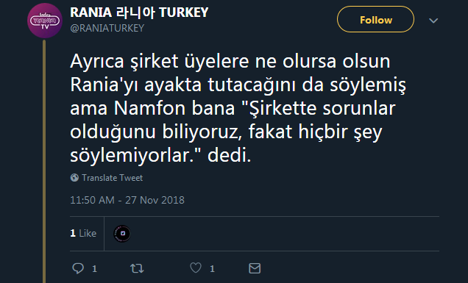Screen dimensions: 468x283
Task: Open the RANIA 라니아 TURKEY display name
Action: (139, 12)
